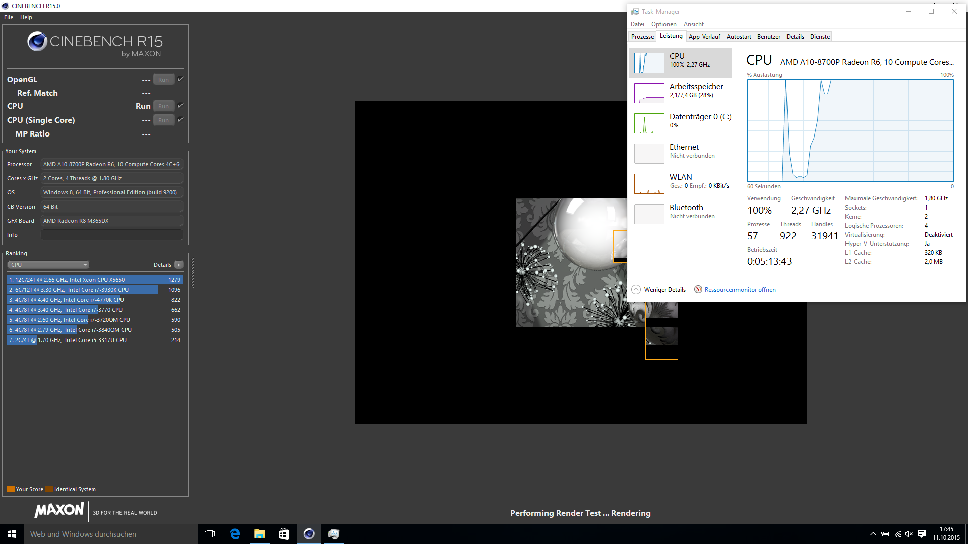Open the Action Center notification icon
This screenshot has width=968, height=544.
922,534
